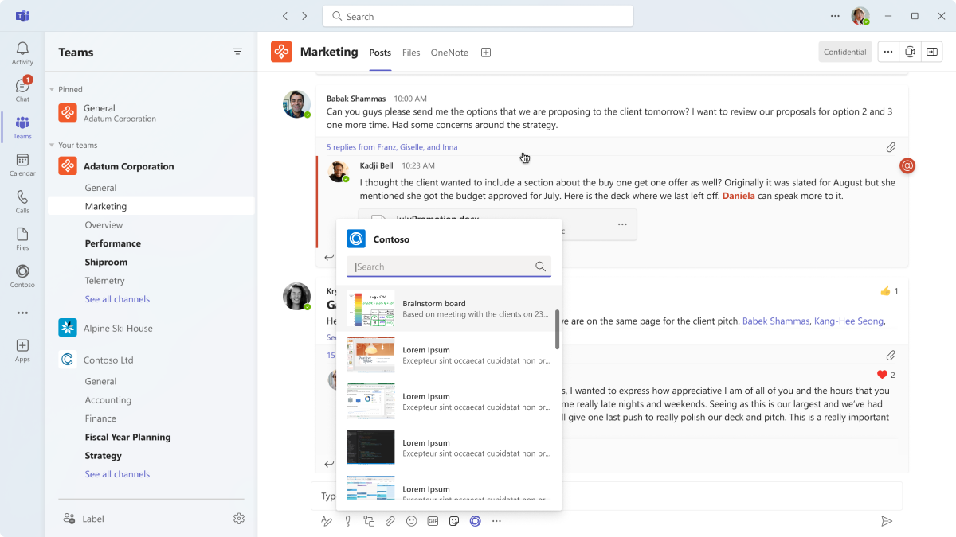Select the Brainstorm board thumbnail
This screenshot has height=537, width=956.
tap(370, 309)
